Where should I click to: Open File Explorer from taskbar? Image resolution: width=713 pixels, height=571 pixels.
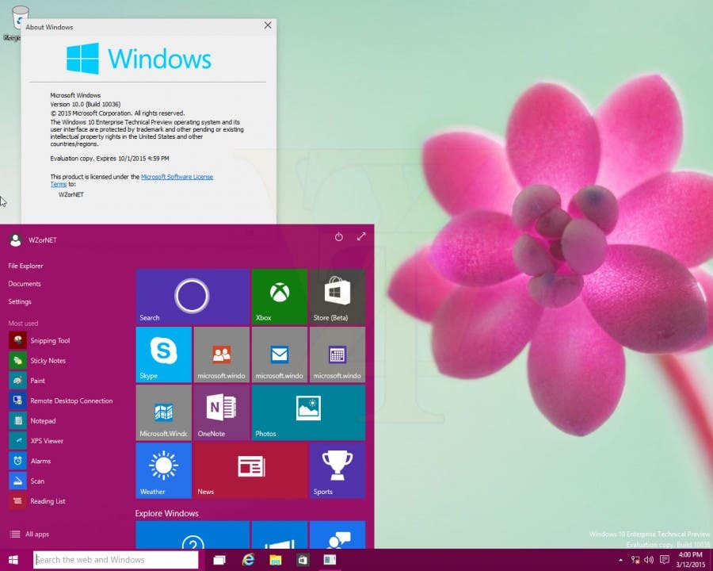[276, 560]
